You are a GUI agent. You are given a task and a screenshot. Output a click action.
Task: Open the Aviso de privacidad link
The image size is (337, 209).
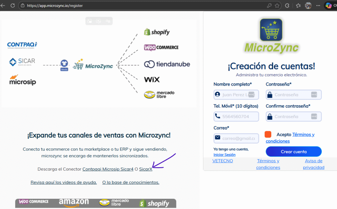tap(313, 164)
